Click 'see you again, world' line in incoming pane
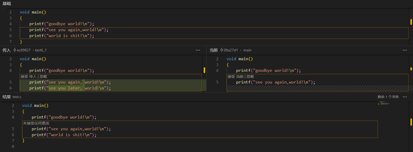The image size is (413, 152). 70,82
